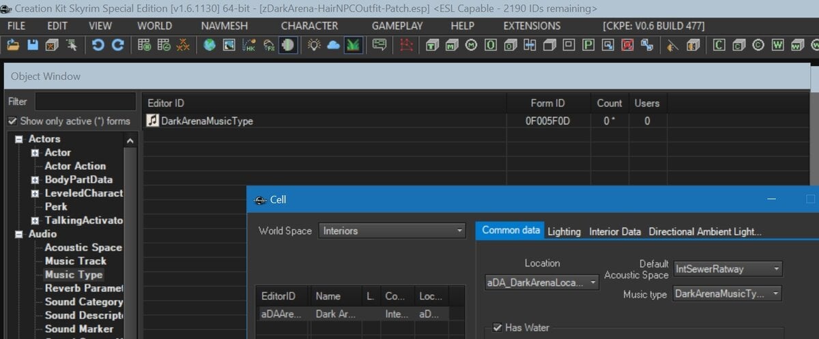Toggle the light bulb lighting icon

[x=314, y=45]
